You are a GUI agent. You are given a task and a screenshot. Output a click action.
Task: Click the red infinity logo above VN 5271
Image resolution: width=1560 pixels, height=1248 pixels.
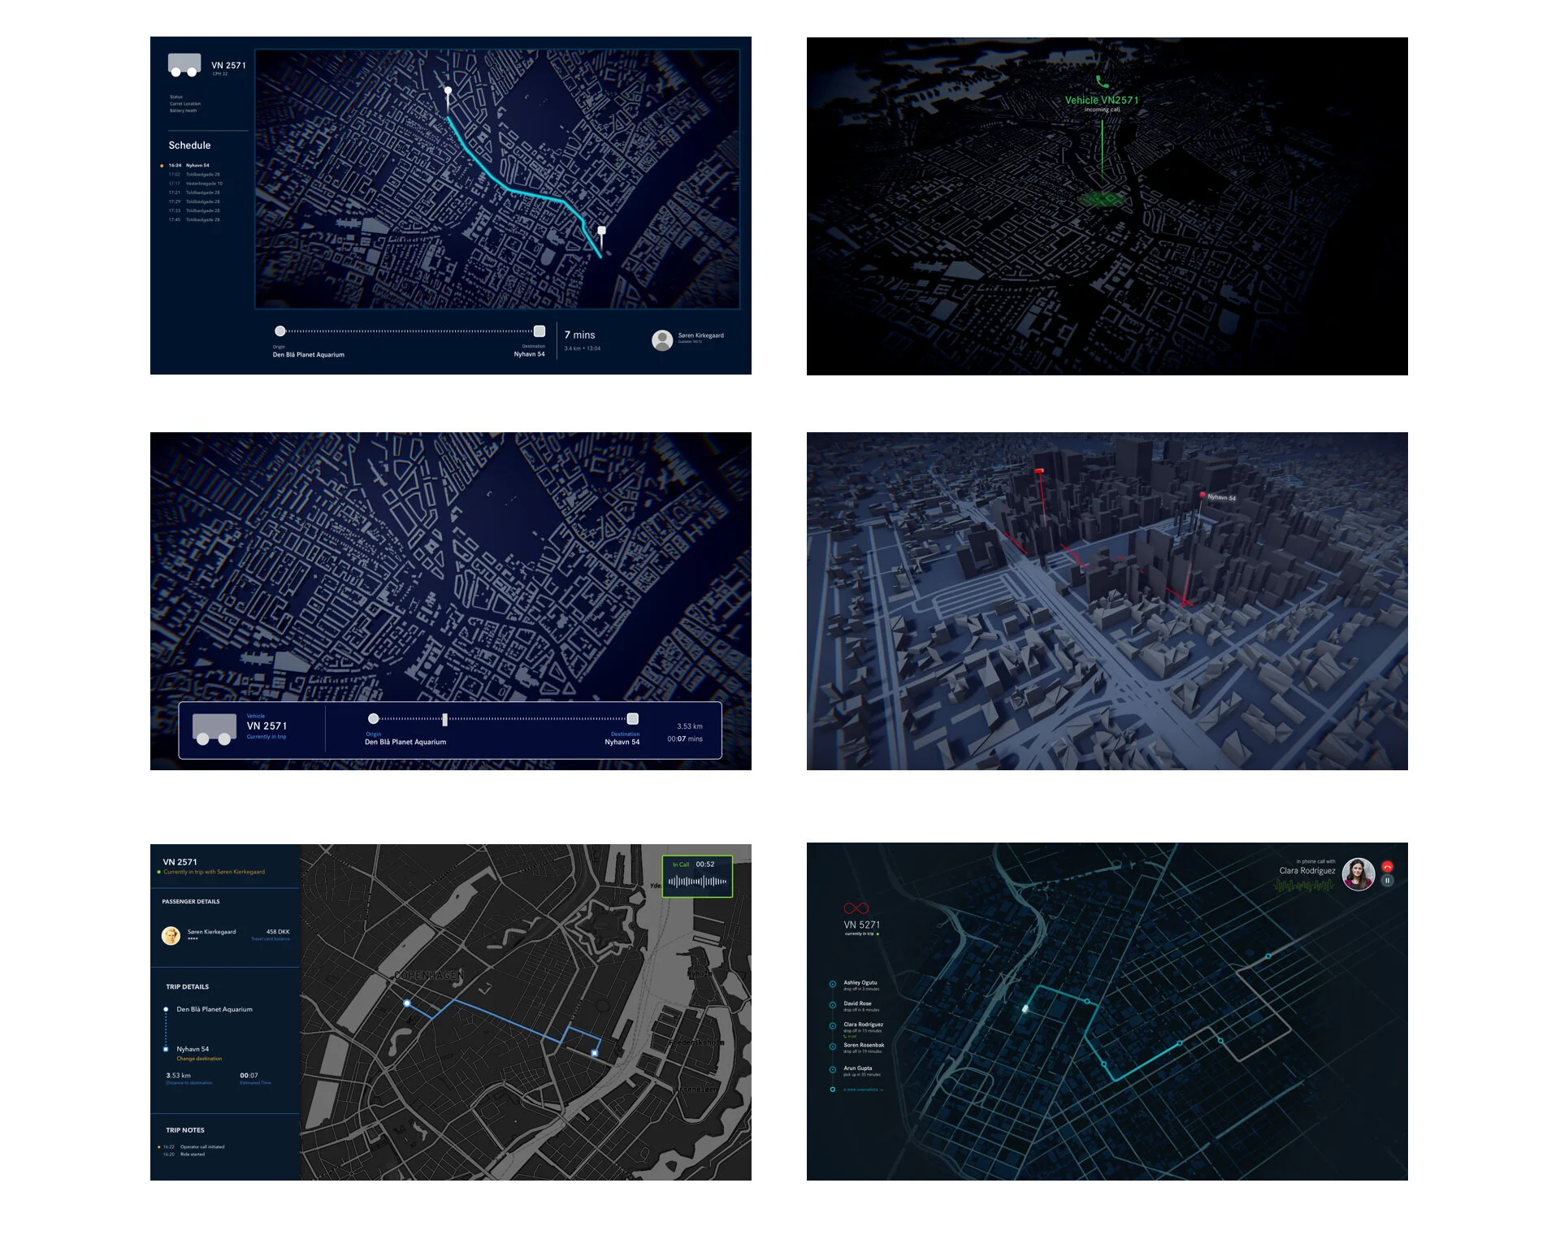(x=856, y=908)
